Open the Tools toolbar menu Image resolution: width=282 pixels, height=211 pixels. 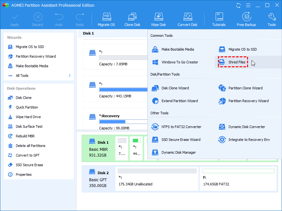(271, 20)
